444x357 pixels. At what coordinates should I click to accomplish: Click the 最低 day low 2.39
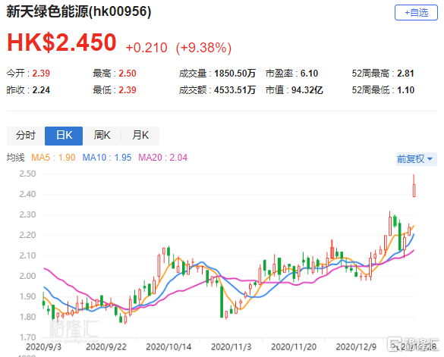click(128, 90)
